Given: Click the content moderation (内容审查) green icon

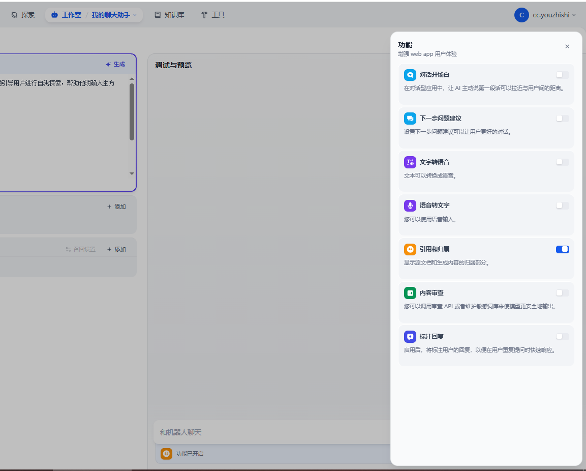Looking at the screenshot, I should (x=410, y=293).
